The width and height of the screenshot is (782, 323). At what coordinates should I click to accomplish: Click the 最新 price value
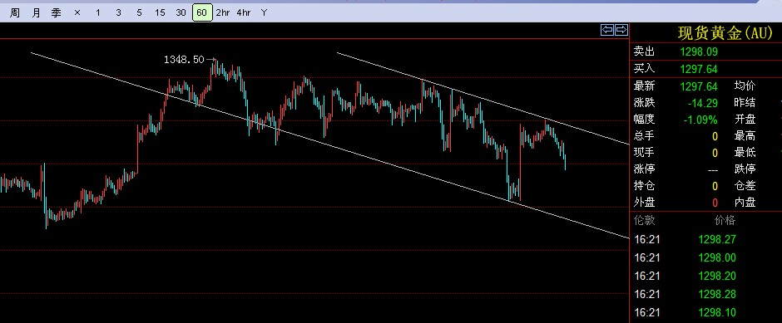coord(699,86)
